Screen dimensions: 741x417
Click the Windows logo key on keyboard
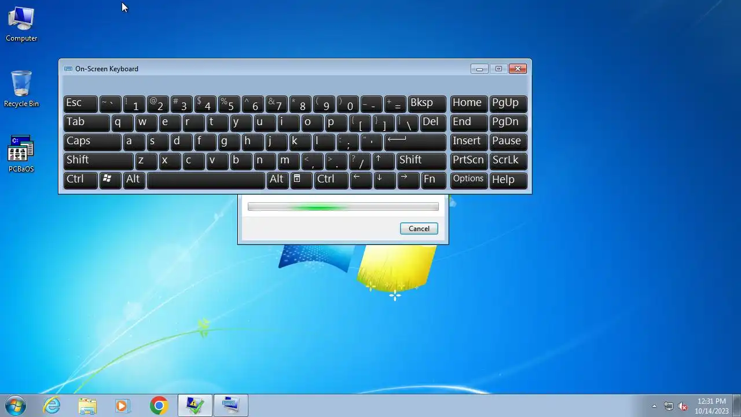[110, 180]
